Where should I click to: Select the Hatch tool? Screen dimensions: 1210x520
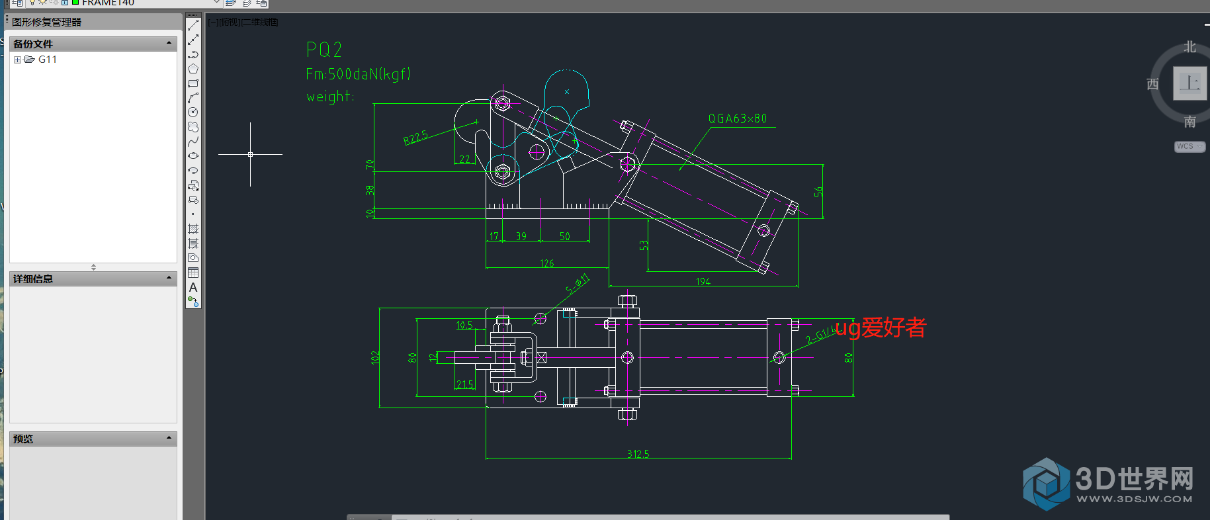[193, 229]
